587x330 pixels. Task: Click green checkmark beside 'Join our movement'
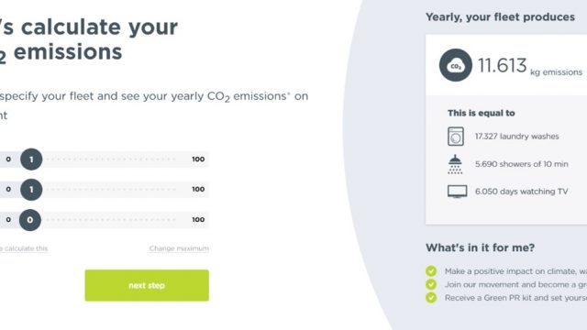[x=431, y=284]
